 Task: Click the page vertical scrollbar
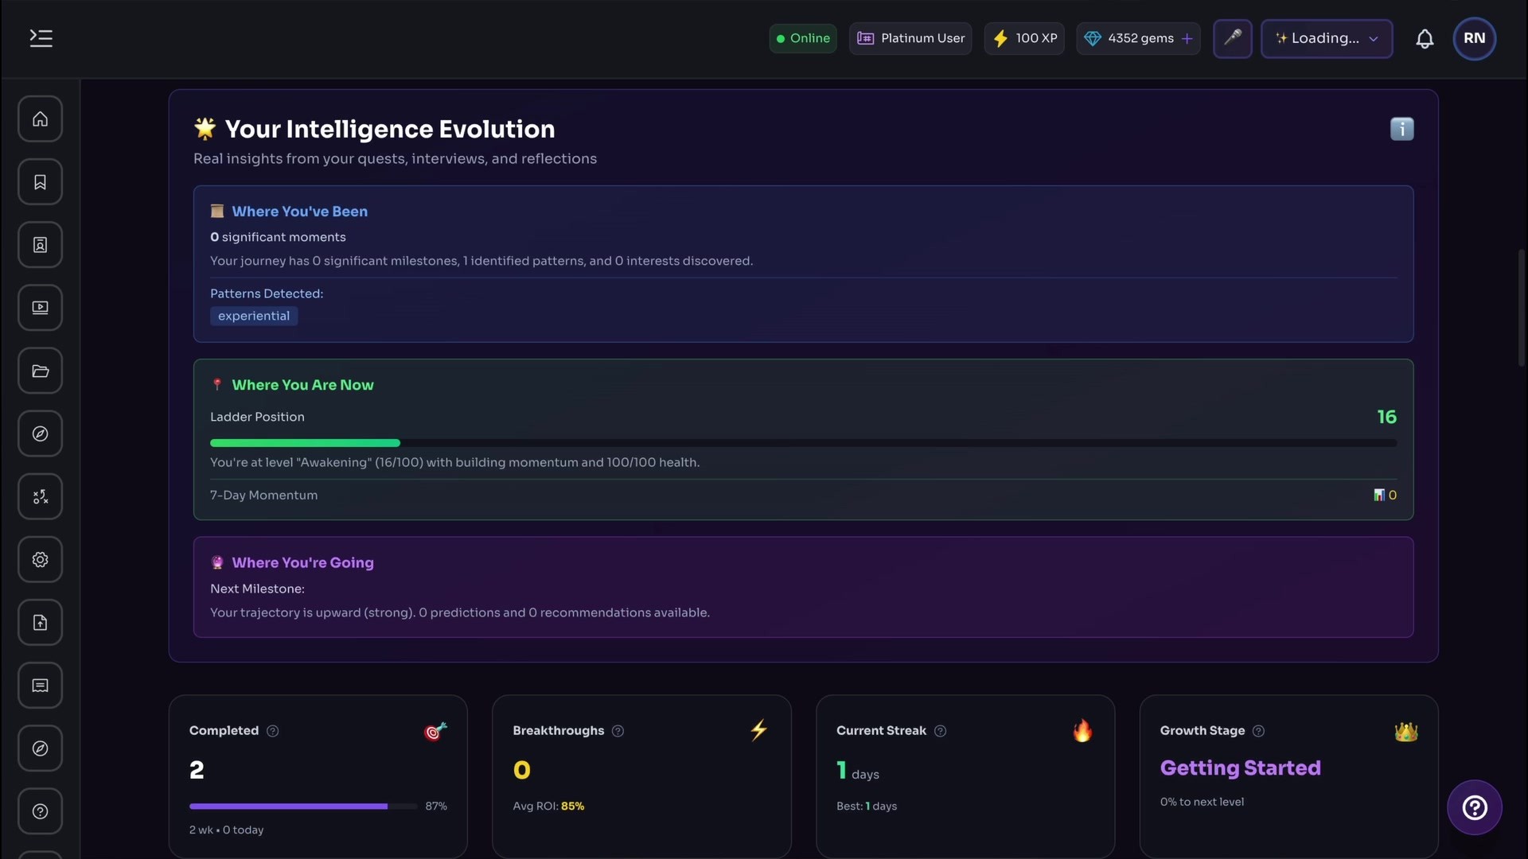1522,309
